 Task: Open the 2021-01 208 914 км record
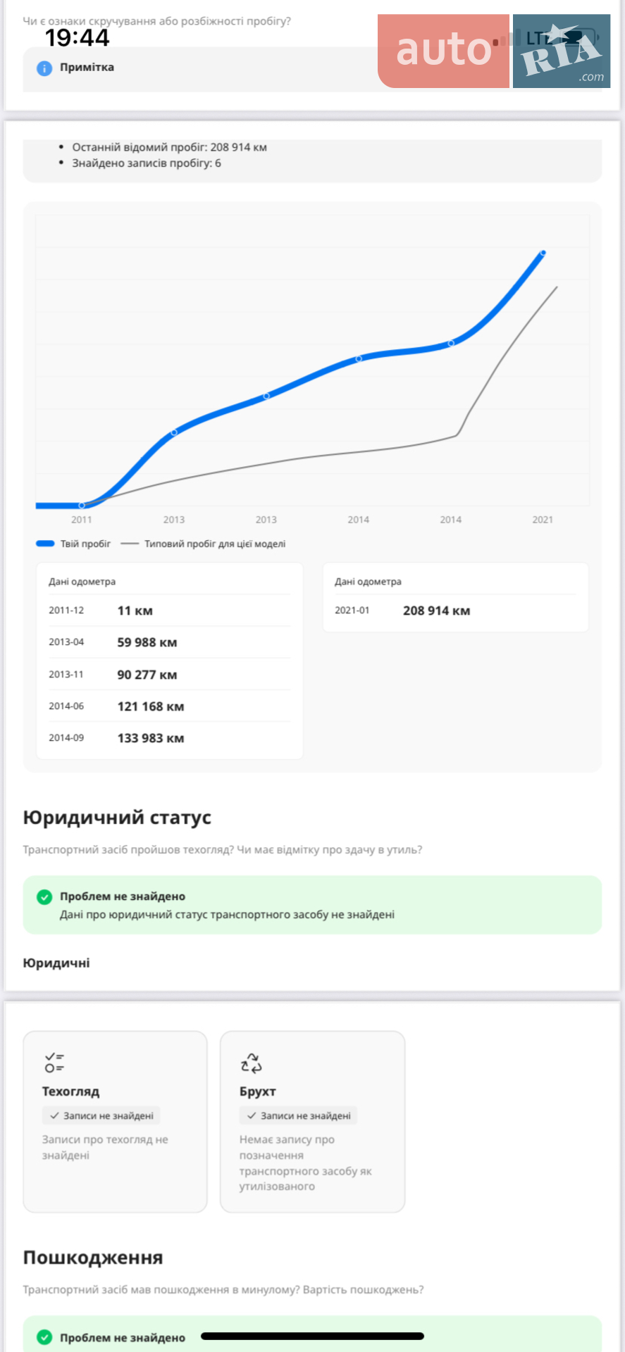tap(455, 611)
